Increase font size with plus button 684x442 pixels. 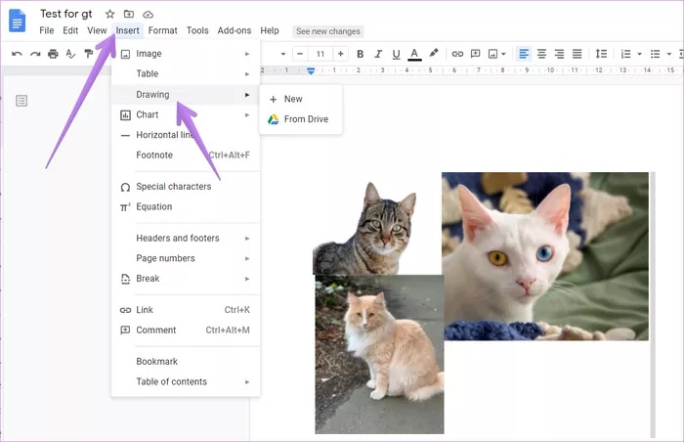click(340, 54)
